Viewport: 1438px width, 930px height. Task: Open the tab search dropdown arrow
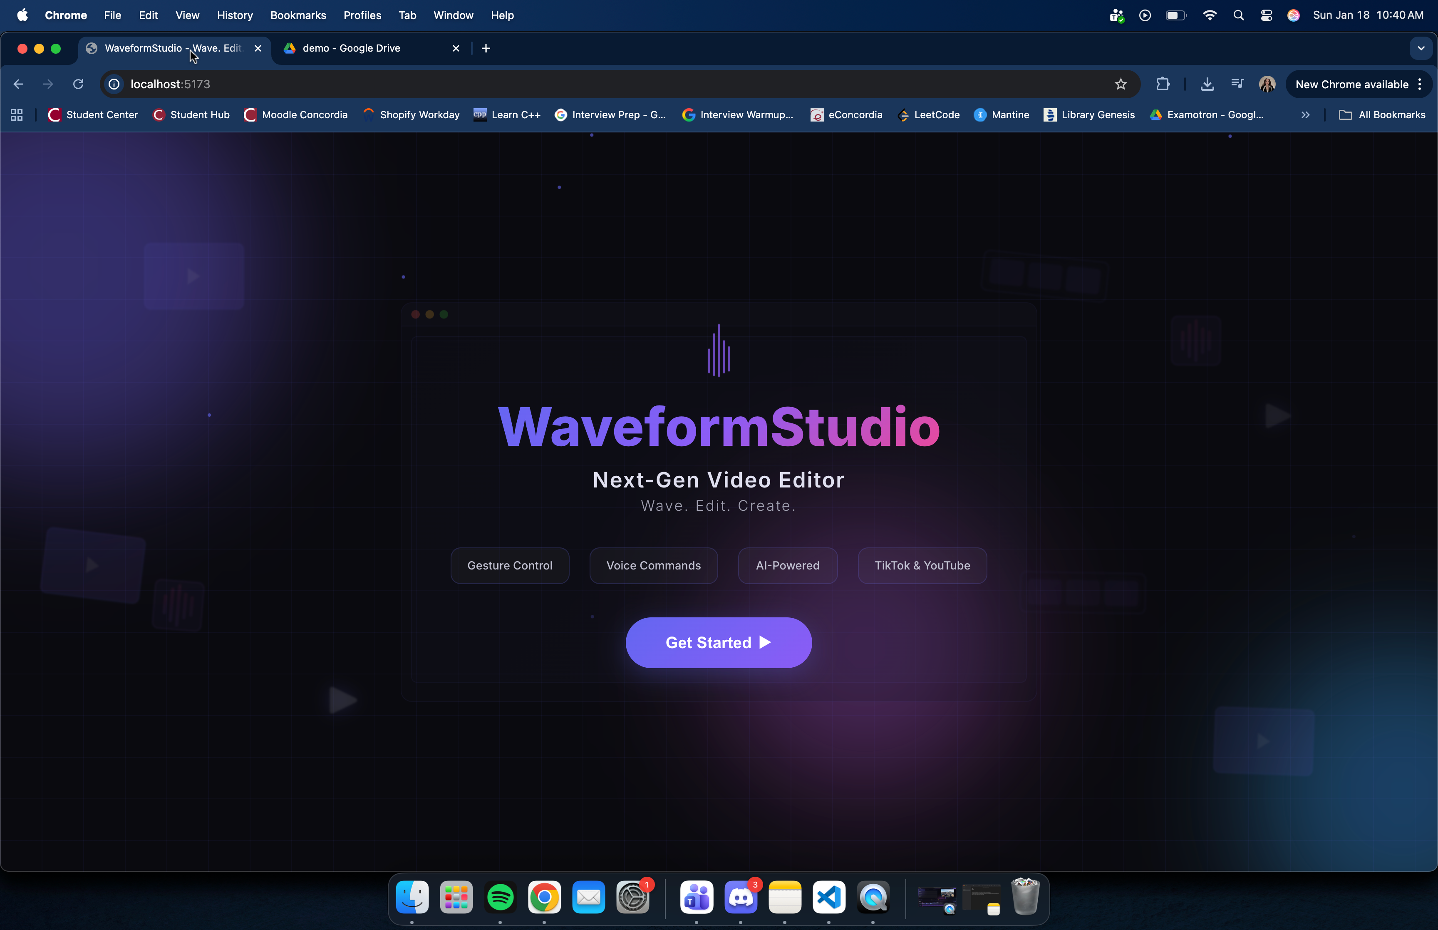[1421, 48]
